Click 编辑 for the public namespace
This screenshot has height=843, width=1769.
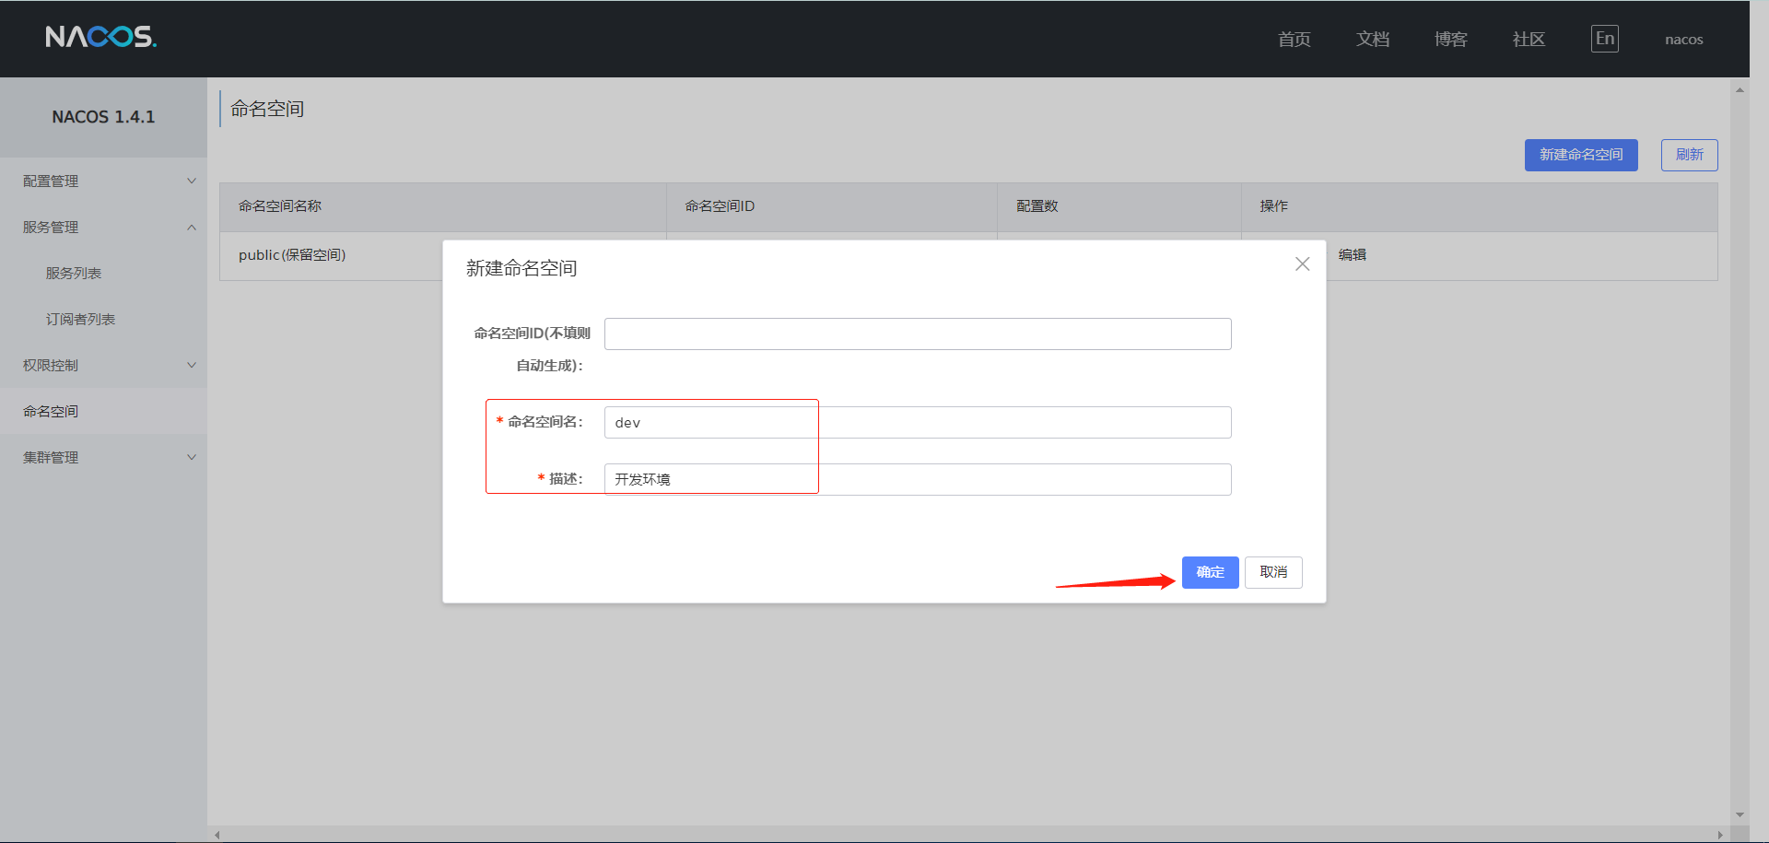[x=1353, y=255]
